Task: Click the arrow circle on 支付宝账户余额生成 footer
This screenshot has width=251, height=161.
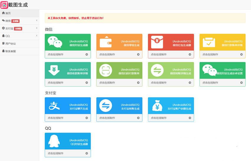Action: pyautogui.click(x=190, y=118)
